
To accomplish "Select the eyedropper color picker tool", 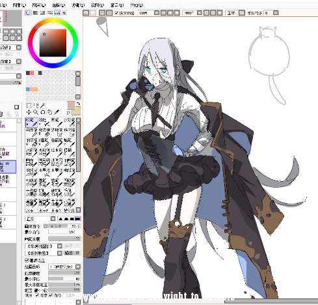I will (x=57, y=112).
